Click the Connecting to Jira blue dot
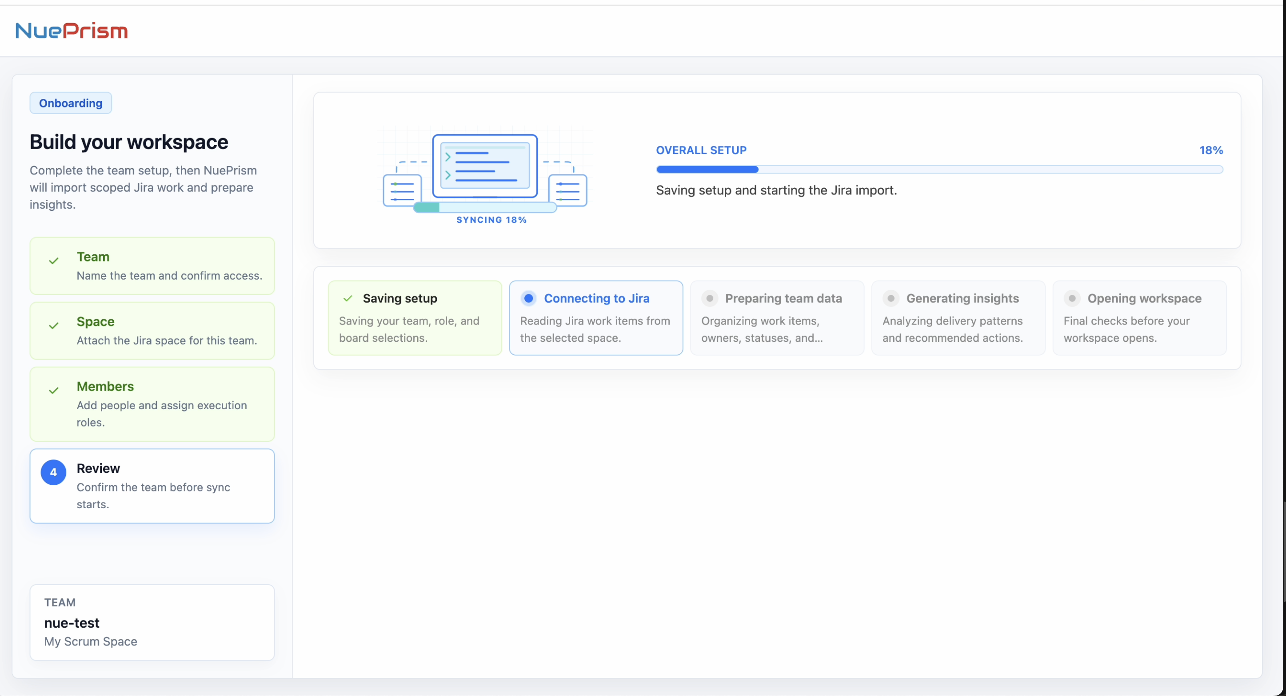The height and width of the screenshot is (696, 1286). pyautogui.click(x=528, y=298)
